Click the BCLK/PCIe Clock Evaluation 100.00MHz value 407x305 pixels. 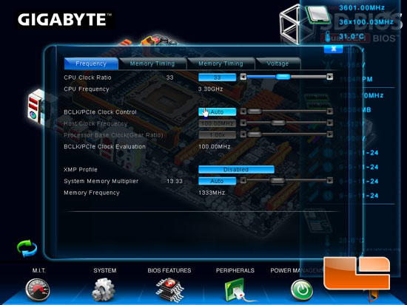[215, 147]
